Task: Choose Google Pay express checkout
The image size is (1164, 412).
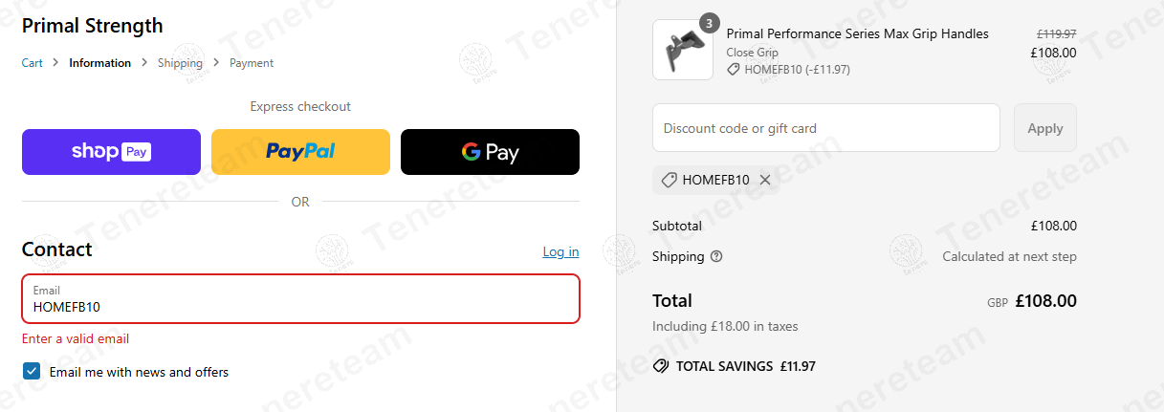Action: (x=490, y=152)
